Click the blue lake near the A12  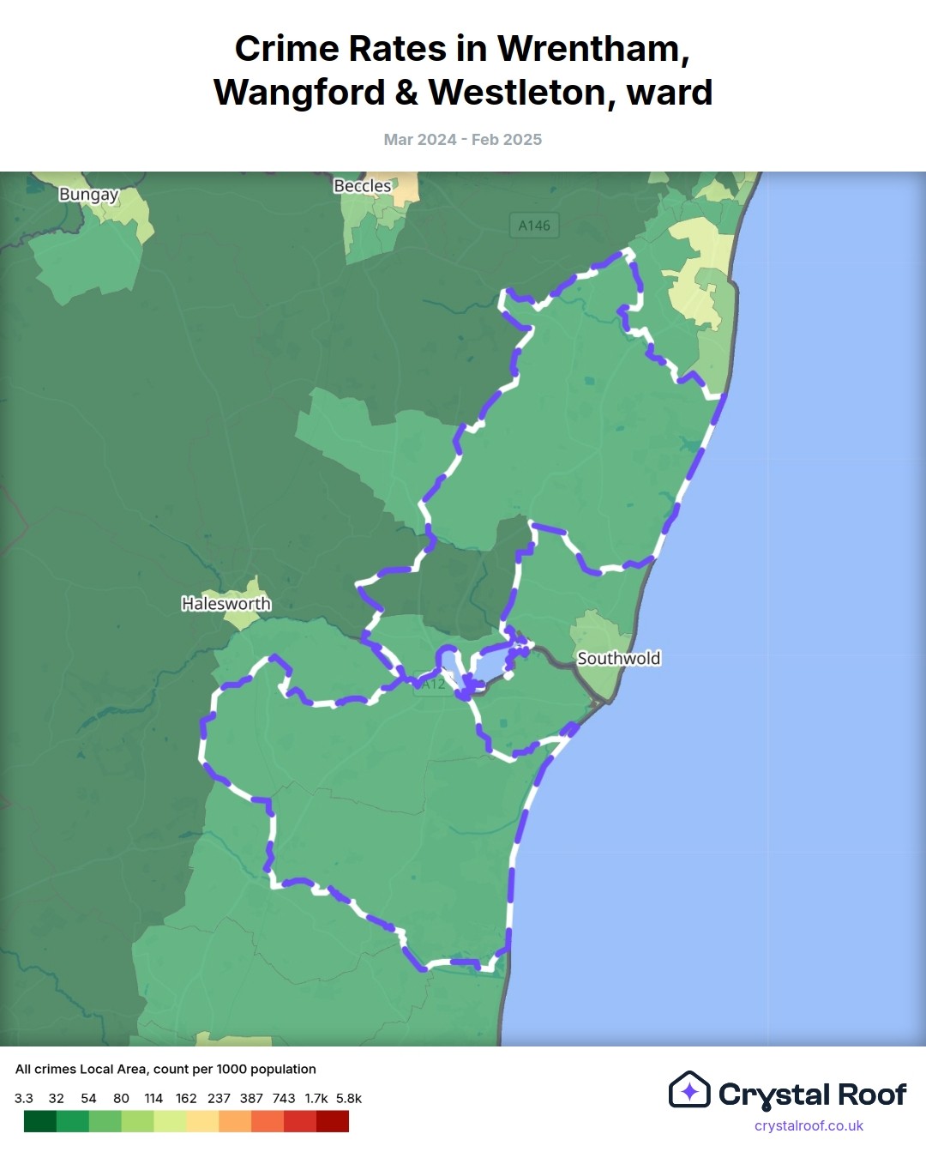pos(485,666)
